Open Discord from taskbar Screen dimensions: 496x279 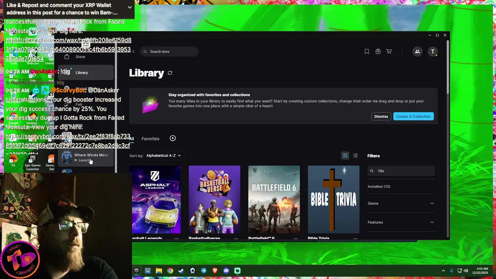[x=226, y=271]
